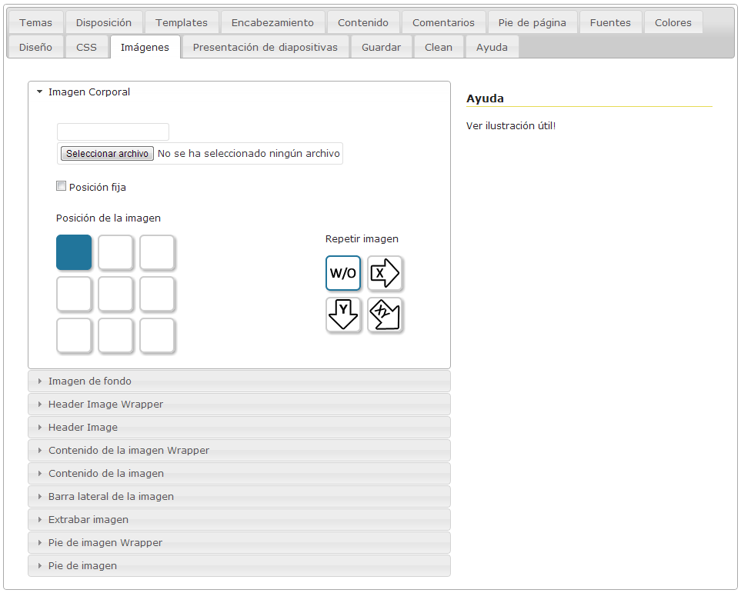
Task: Open the Temas tab
Action: (x=35, y=22)
